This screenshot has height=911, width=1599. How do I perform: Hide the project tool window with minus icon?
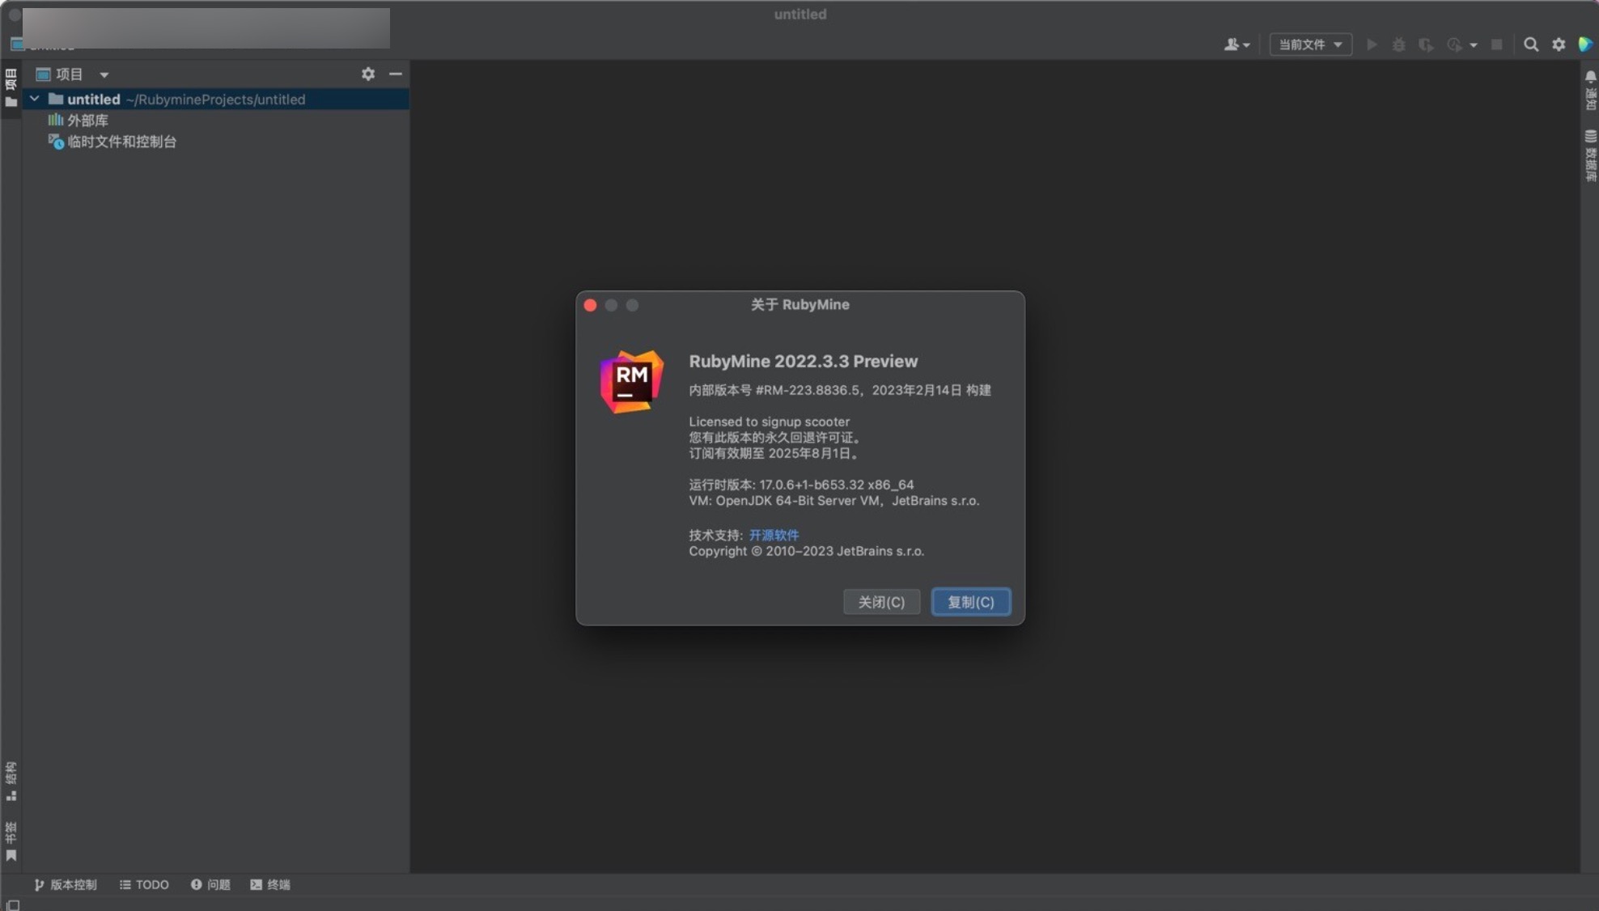tap(395, 74)
